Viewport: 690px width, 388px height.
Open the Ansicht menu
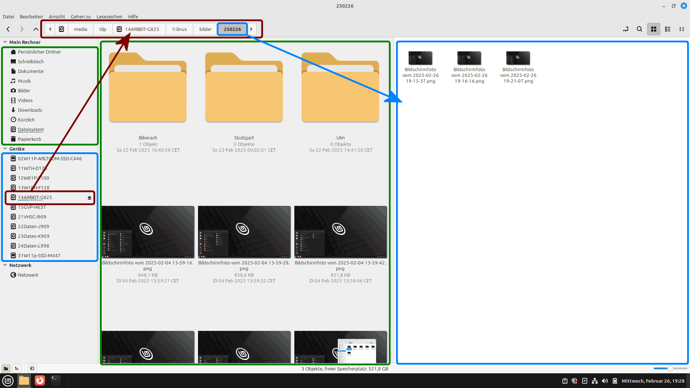point(57,17)
